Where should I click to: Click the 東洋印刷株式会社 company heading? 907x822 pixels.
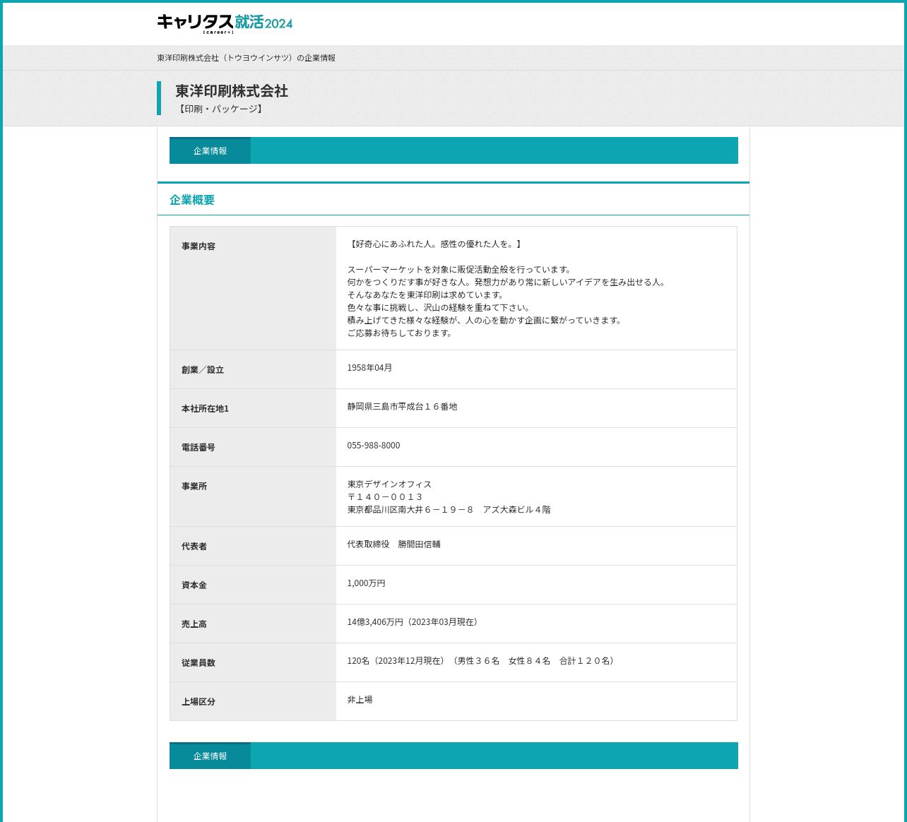tap(232, 91)
